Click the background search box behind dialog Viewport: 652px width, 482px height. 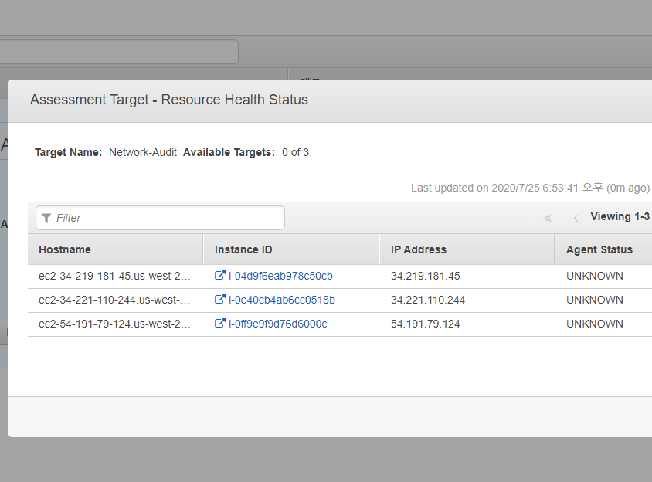pos(119,52)
